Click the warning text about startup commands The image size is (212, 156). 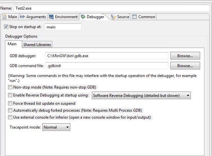pyautogui.click(x=102, y=78)
